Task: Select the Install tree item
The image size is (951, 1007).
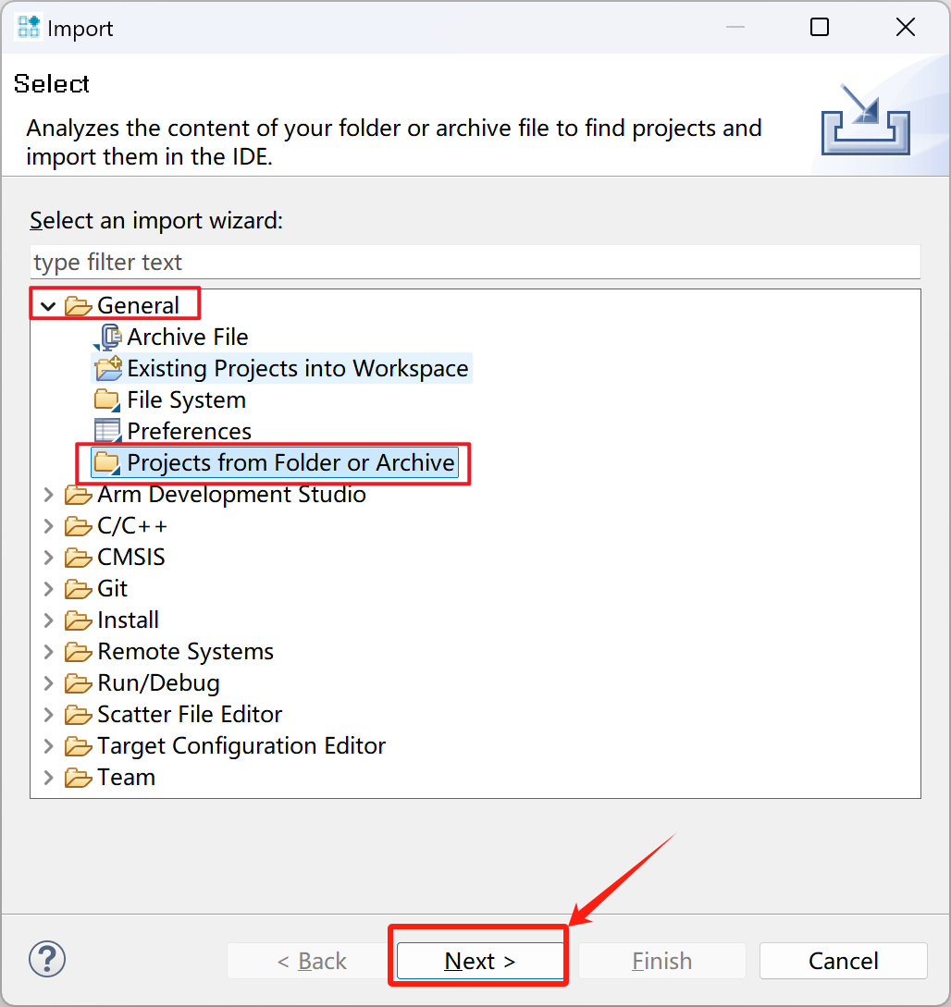Action: coord(128,620)
